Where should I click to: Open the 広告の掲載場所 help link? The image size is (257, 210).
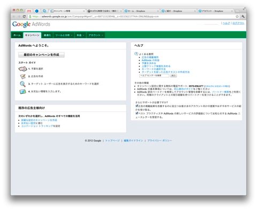[x=150, y=57]
